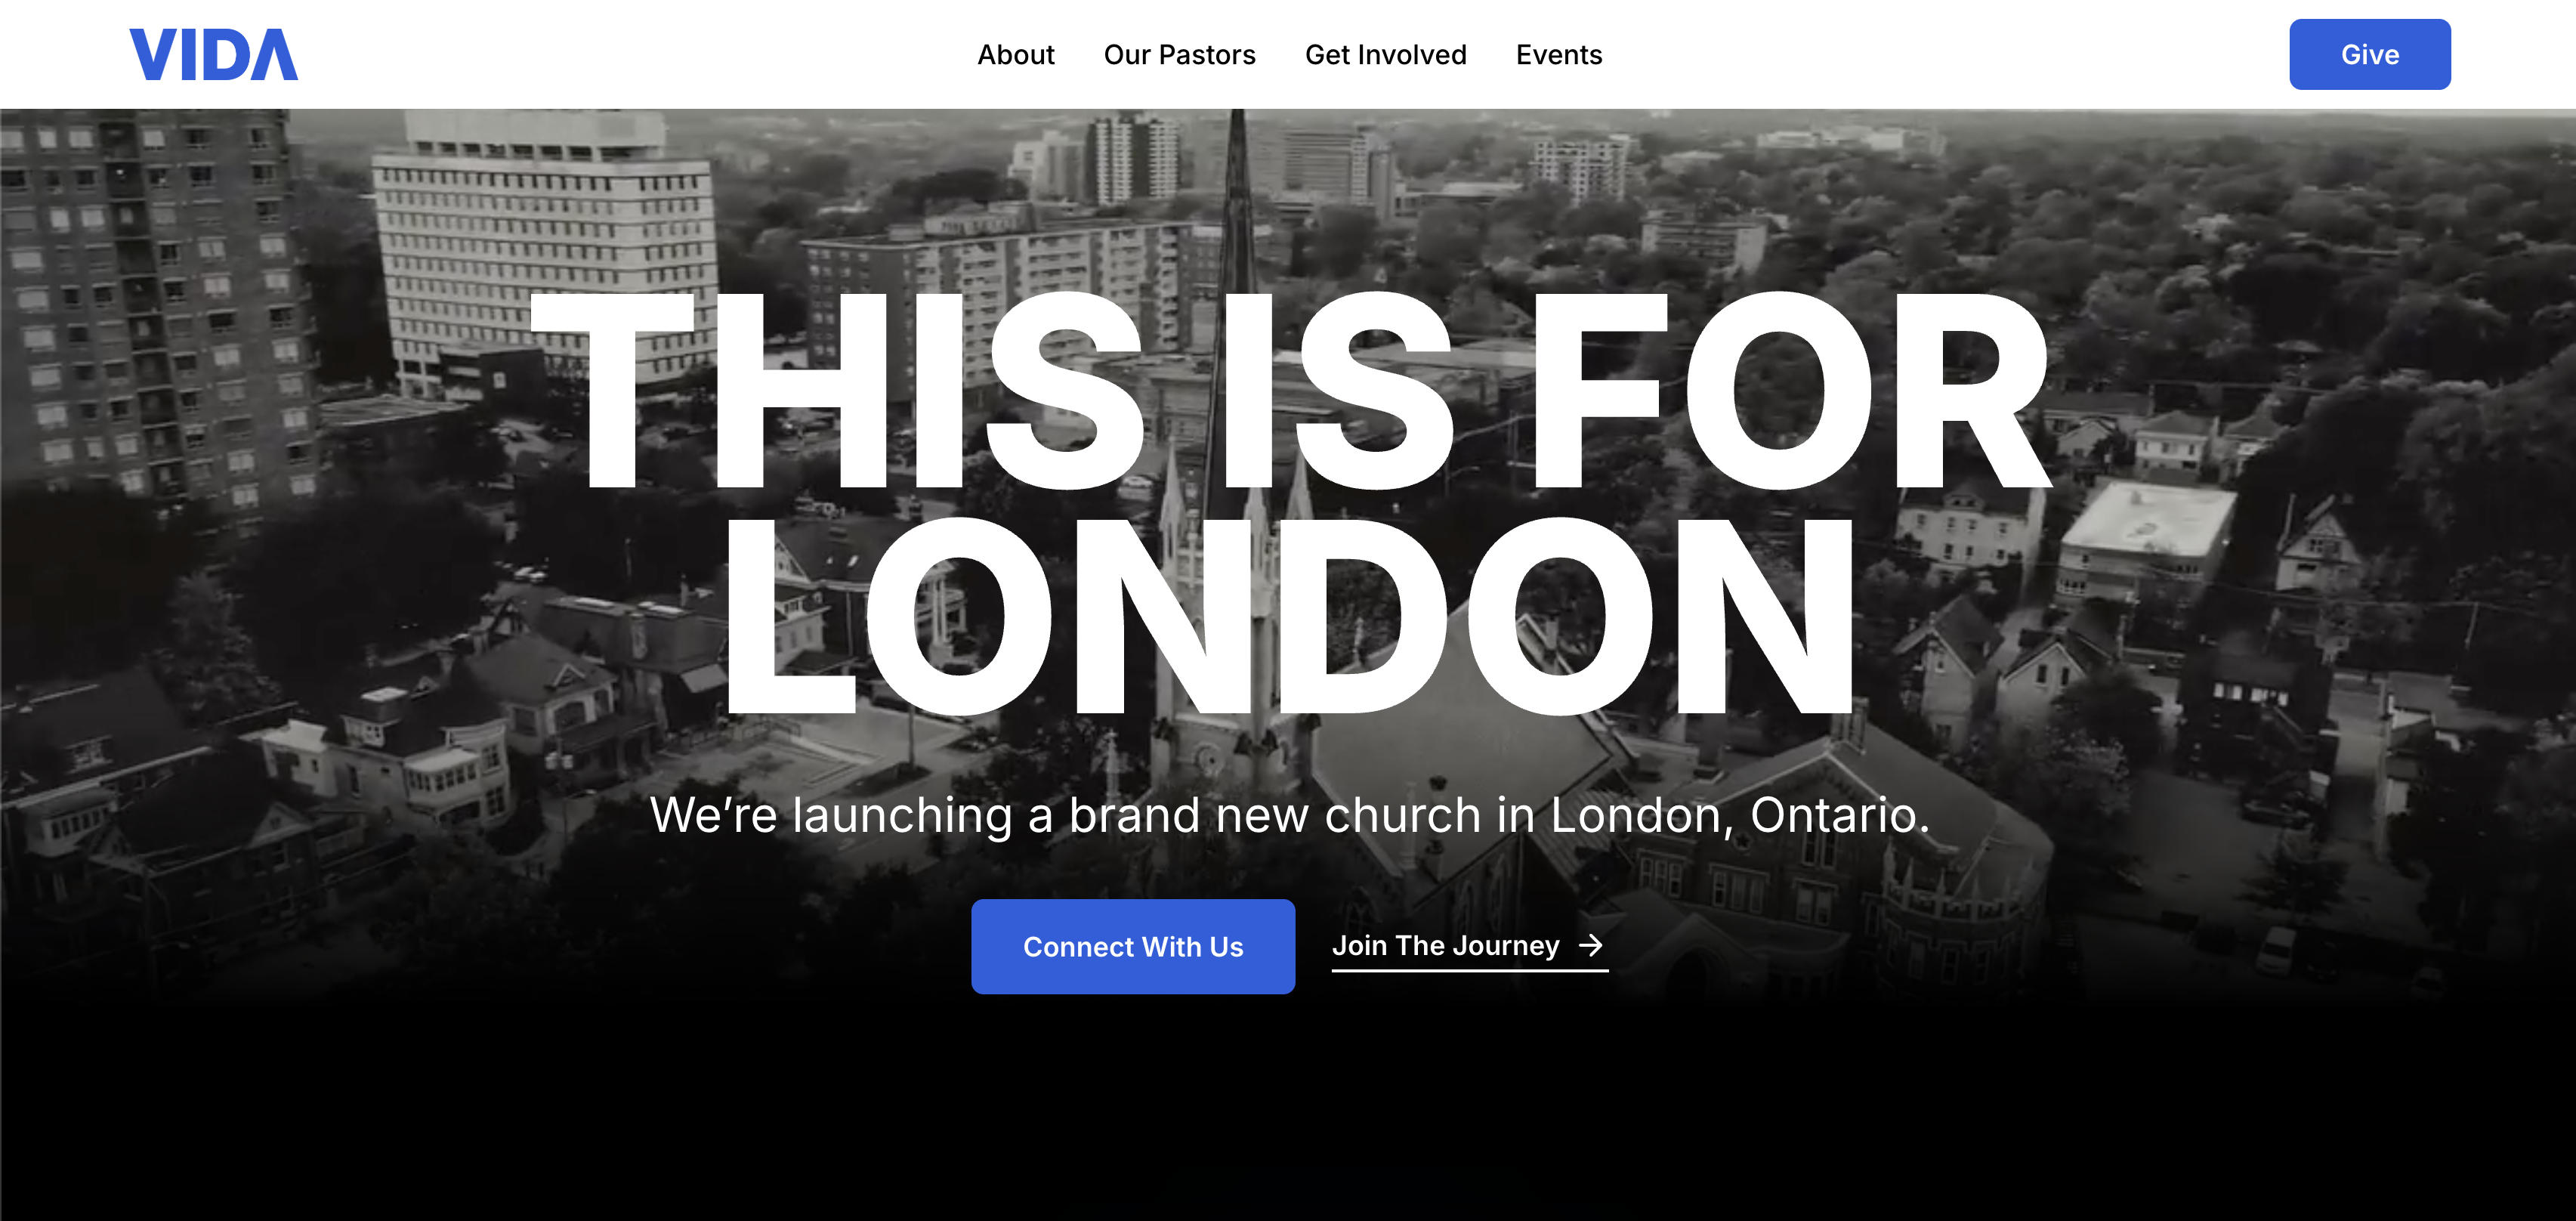The height and width of the screenshot is (1221, 2576).
Task: Open the About menu item
Action: pos(1015,55)
